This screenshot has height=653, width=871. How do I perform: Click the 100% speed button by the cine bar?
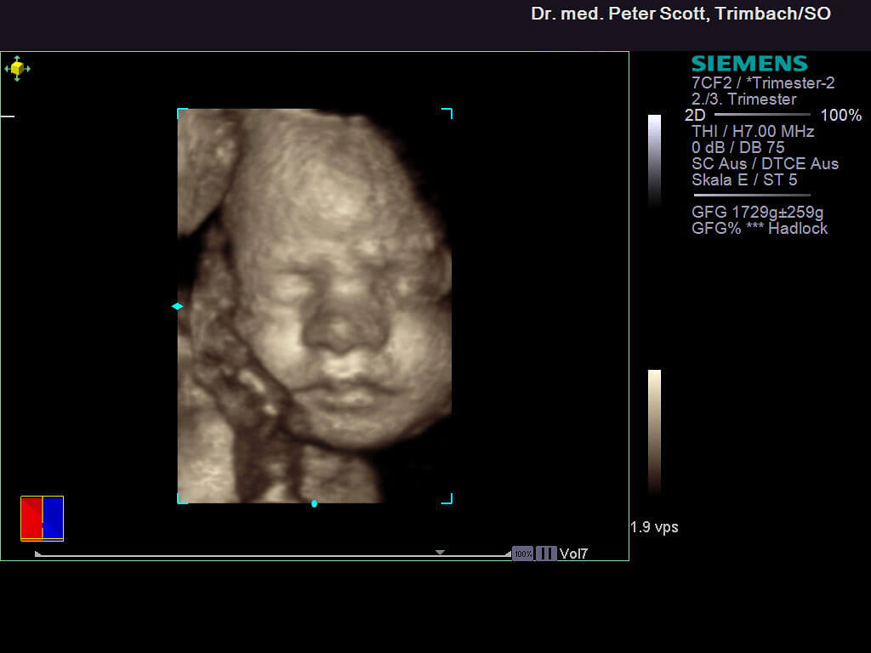coord(522,554)
